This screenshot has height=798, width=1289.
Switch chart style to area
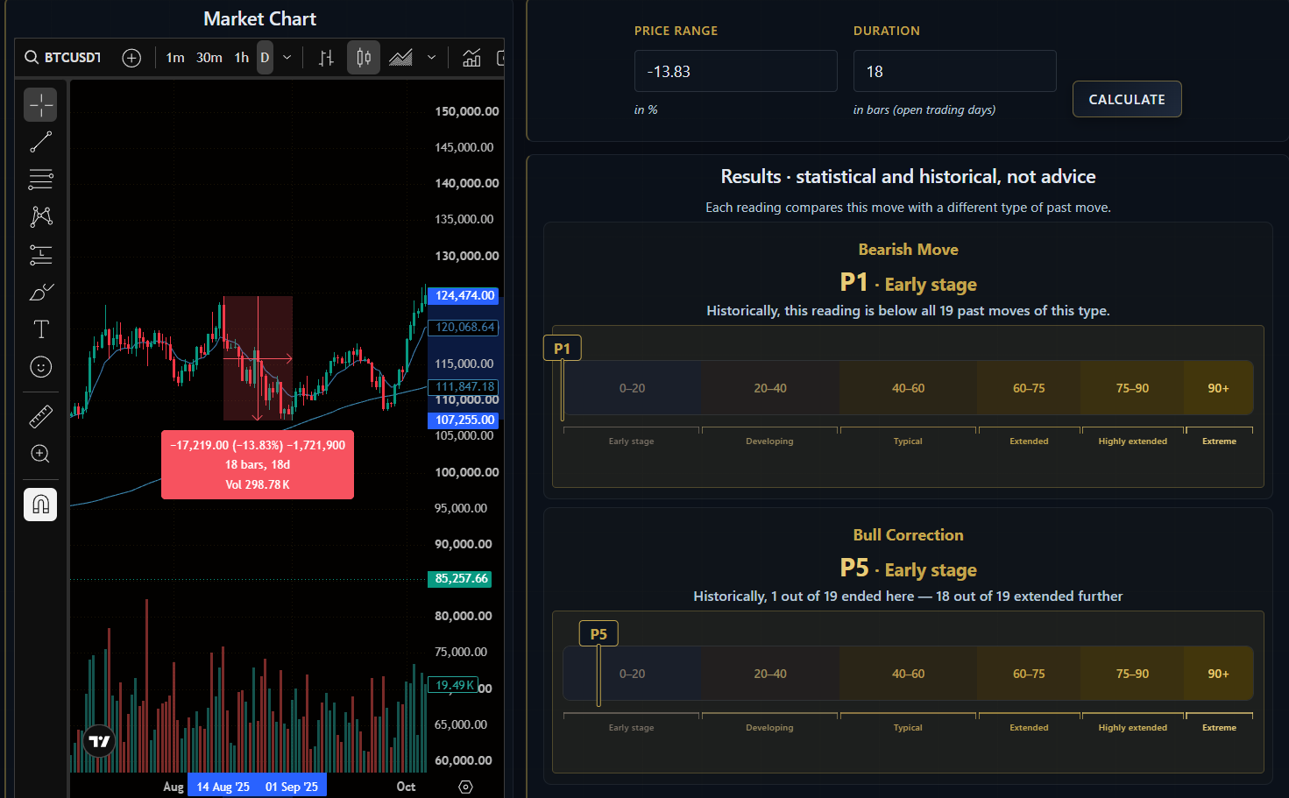pos(400,58)
